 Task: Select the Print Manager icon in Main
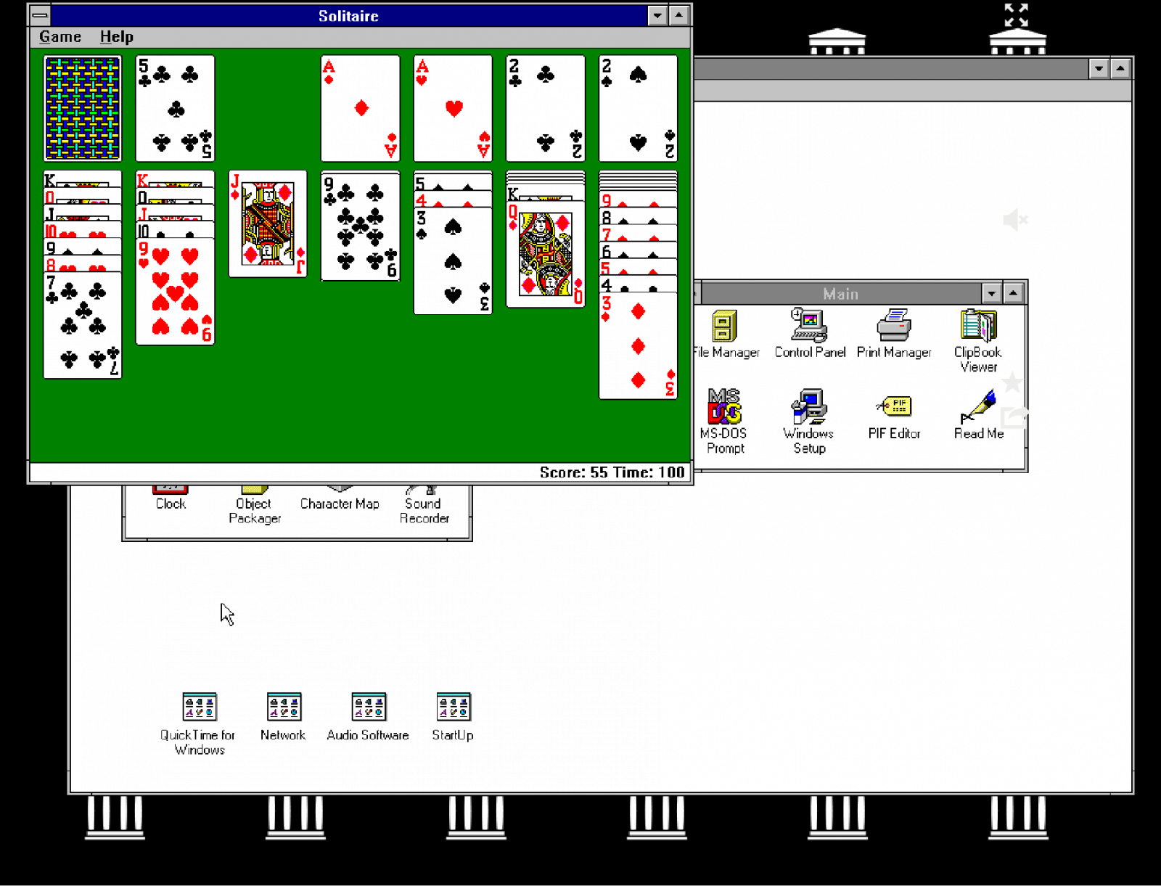coord(894,335)
